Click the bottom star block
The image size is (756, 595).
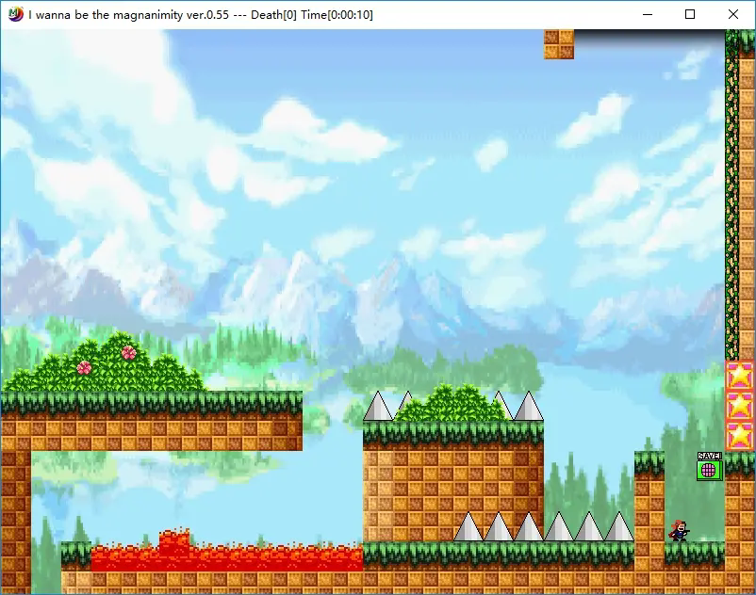click(740, 436)
